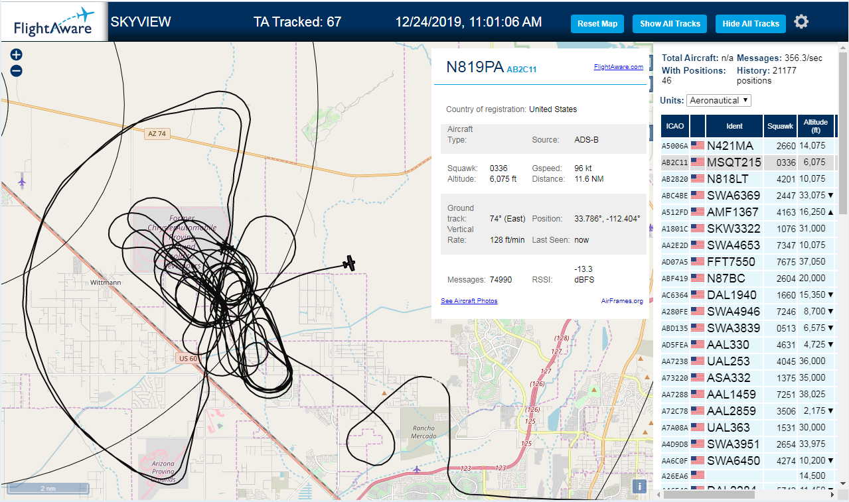The height and width of the screenshot is (502, 849).
Task: Select the N87BC row
Action: tap(749, 278)
